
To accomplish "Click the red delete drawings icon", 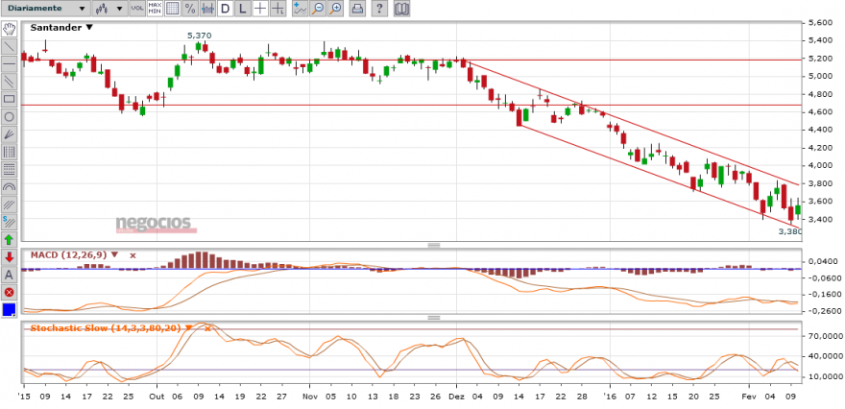I will [10, 292].
